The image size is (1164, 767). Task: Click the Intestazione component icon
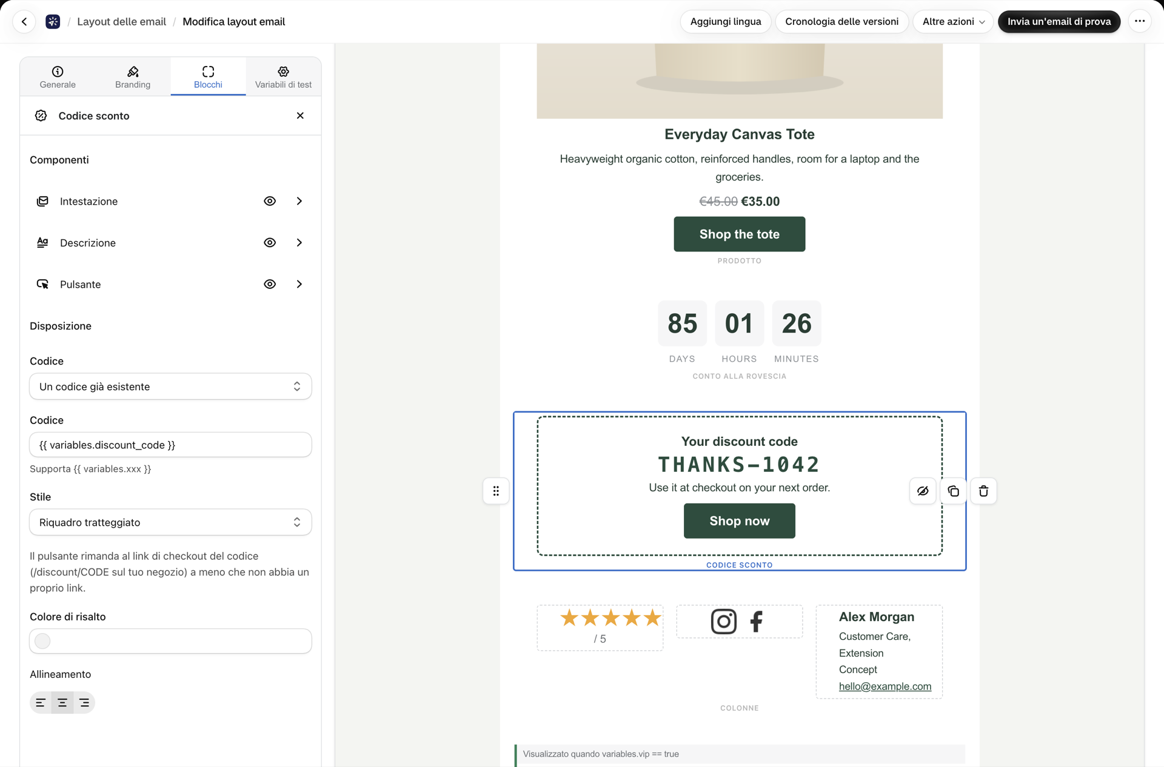click(x=42, y=201)
